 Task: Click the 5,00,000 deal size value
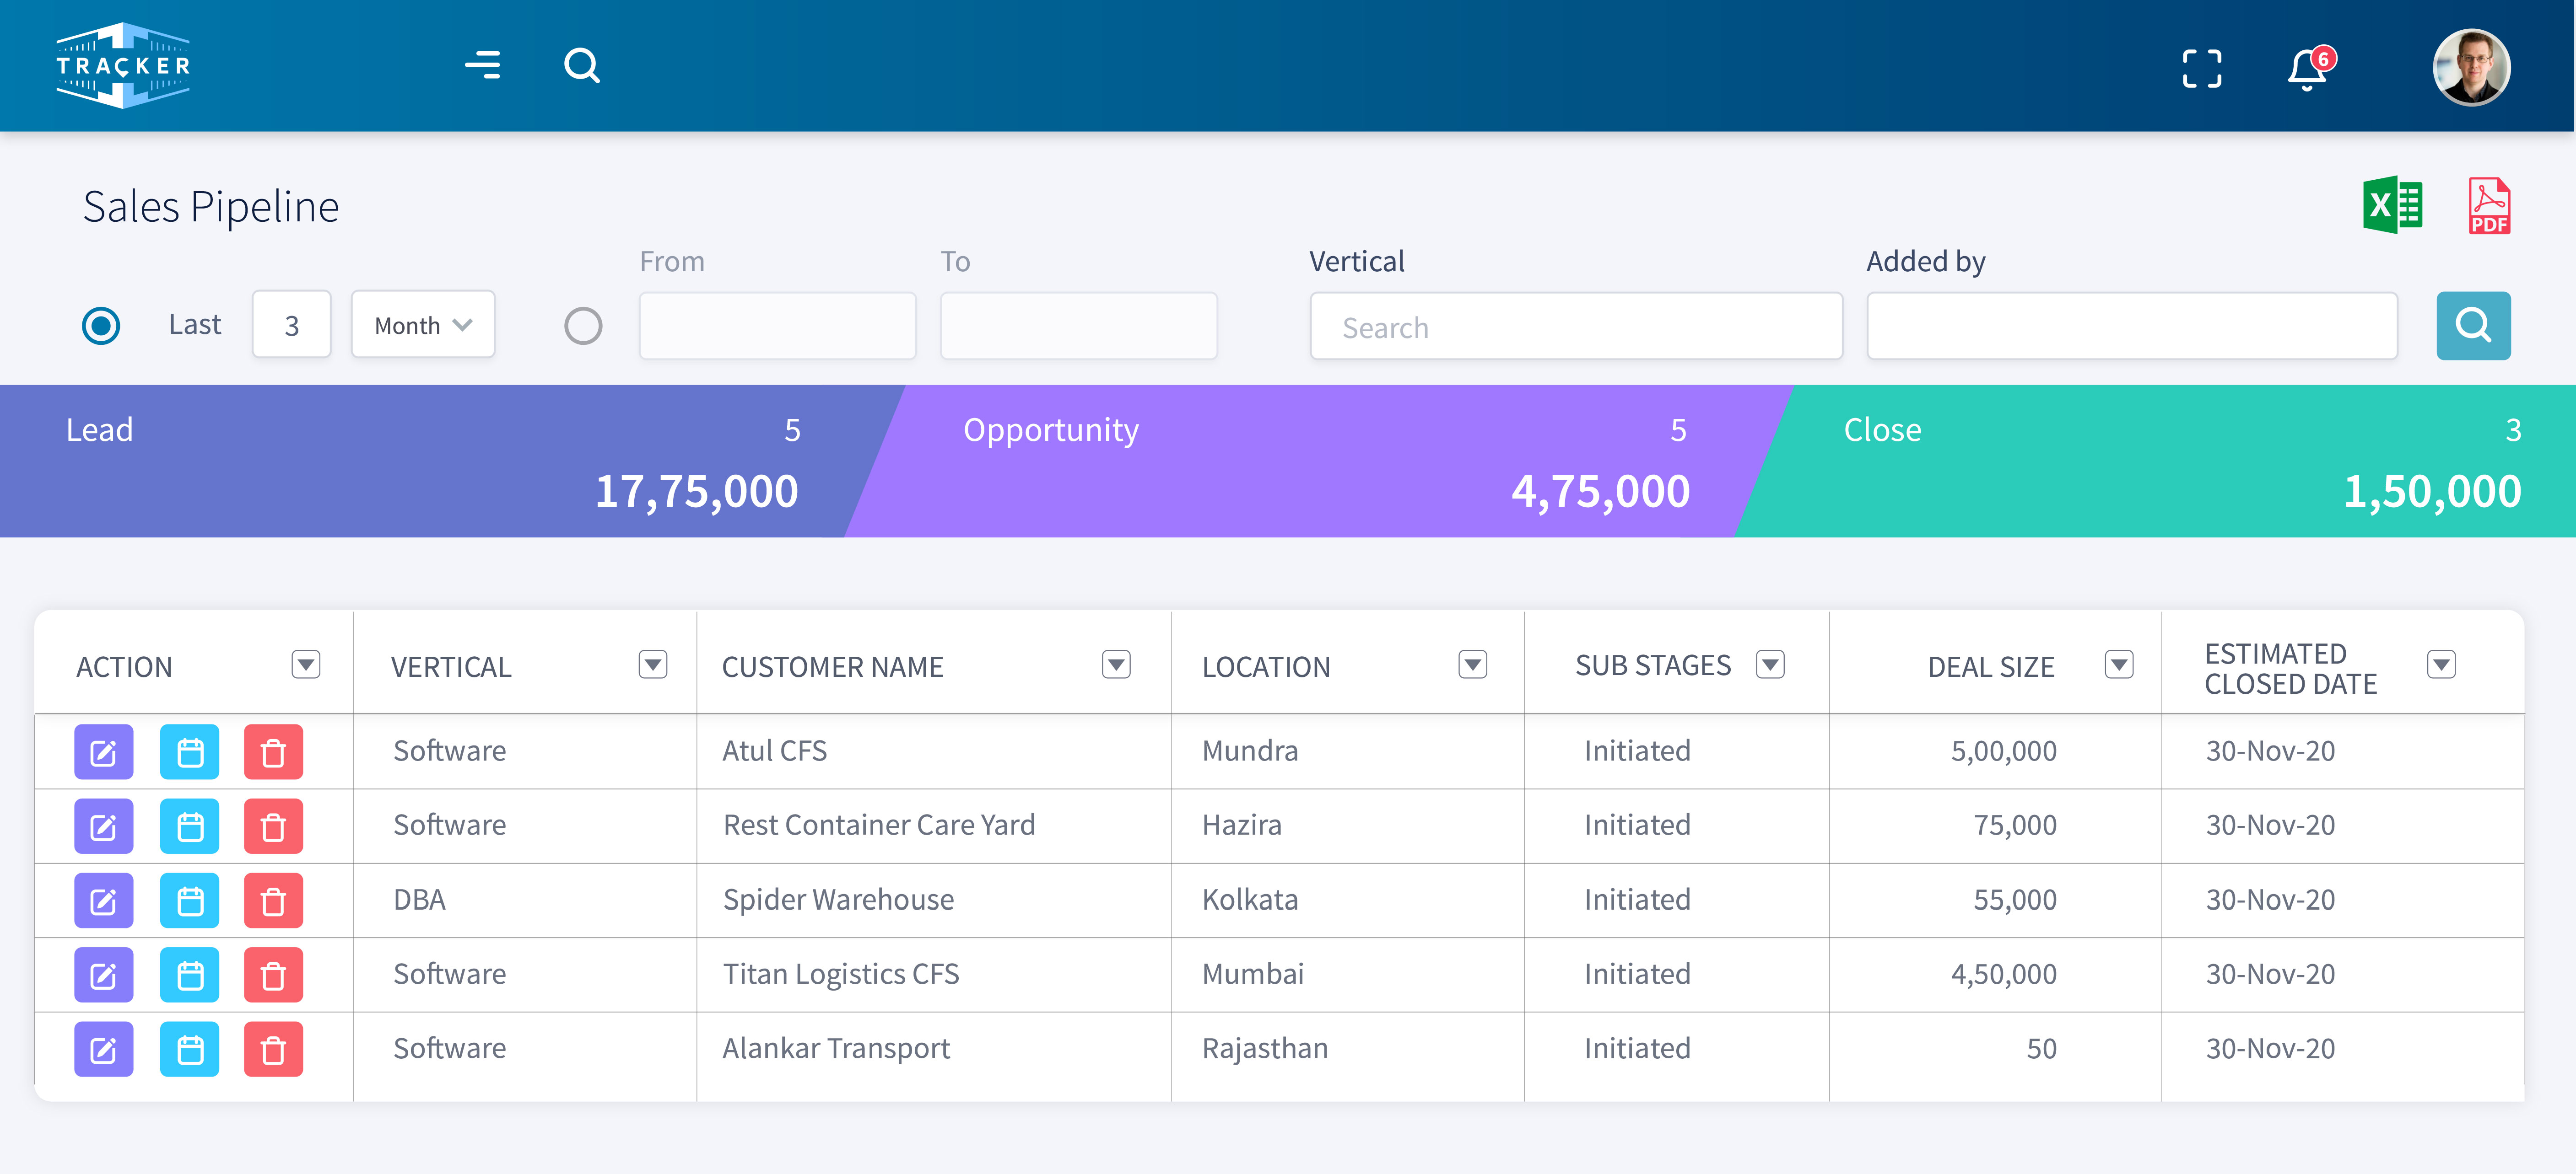coord(2003,751)
